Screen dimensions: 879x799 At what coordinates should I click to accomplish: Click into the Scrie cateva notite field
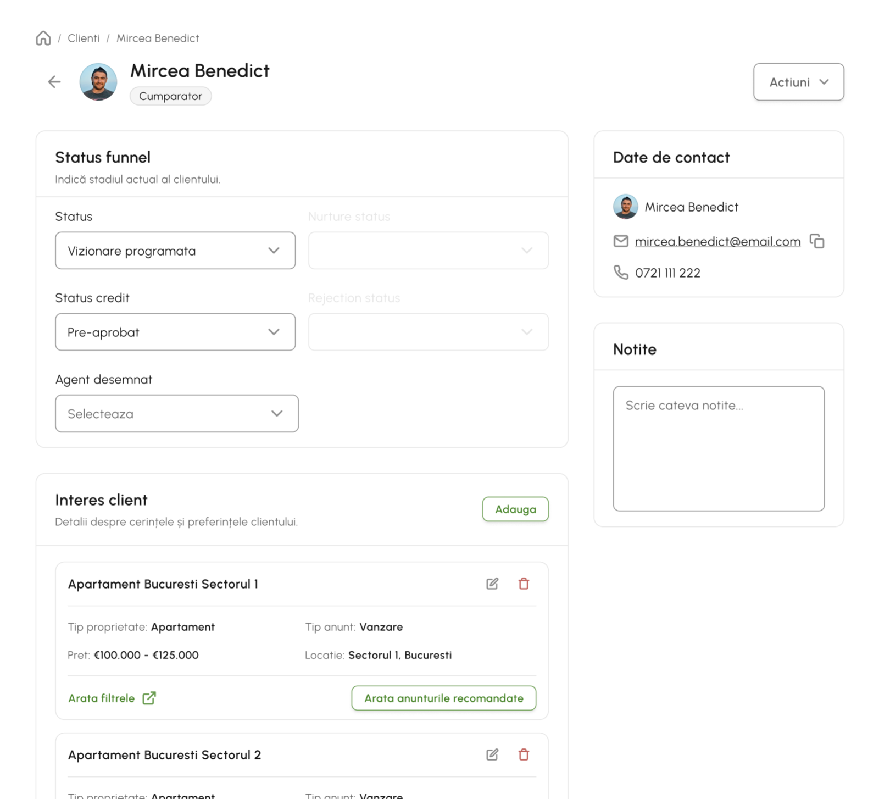[x=719, y=448]
